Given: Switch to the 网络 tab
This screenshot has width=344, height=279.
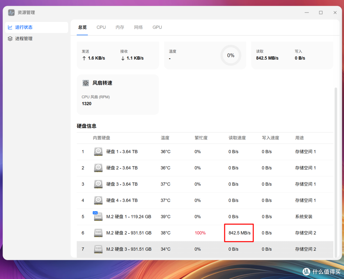Looking at the screenshot, I should coord(138,27).
